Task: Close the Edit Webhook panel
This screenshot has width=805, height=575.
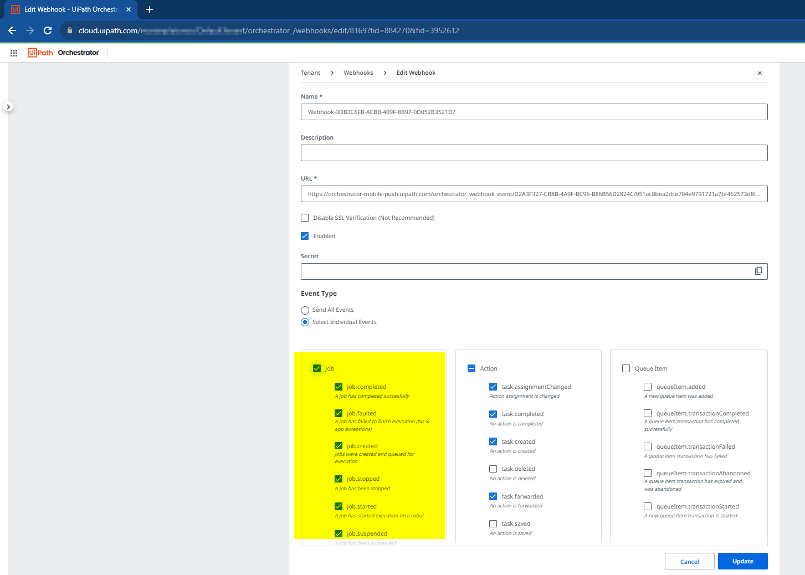Action: click(760, 73)
